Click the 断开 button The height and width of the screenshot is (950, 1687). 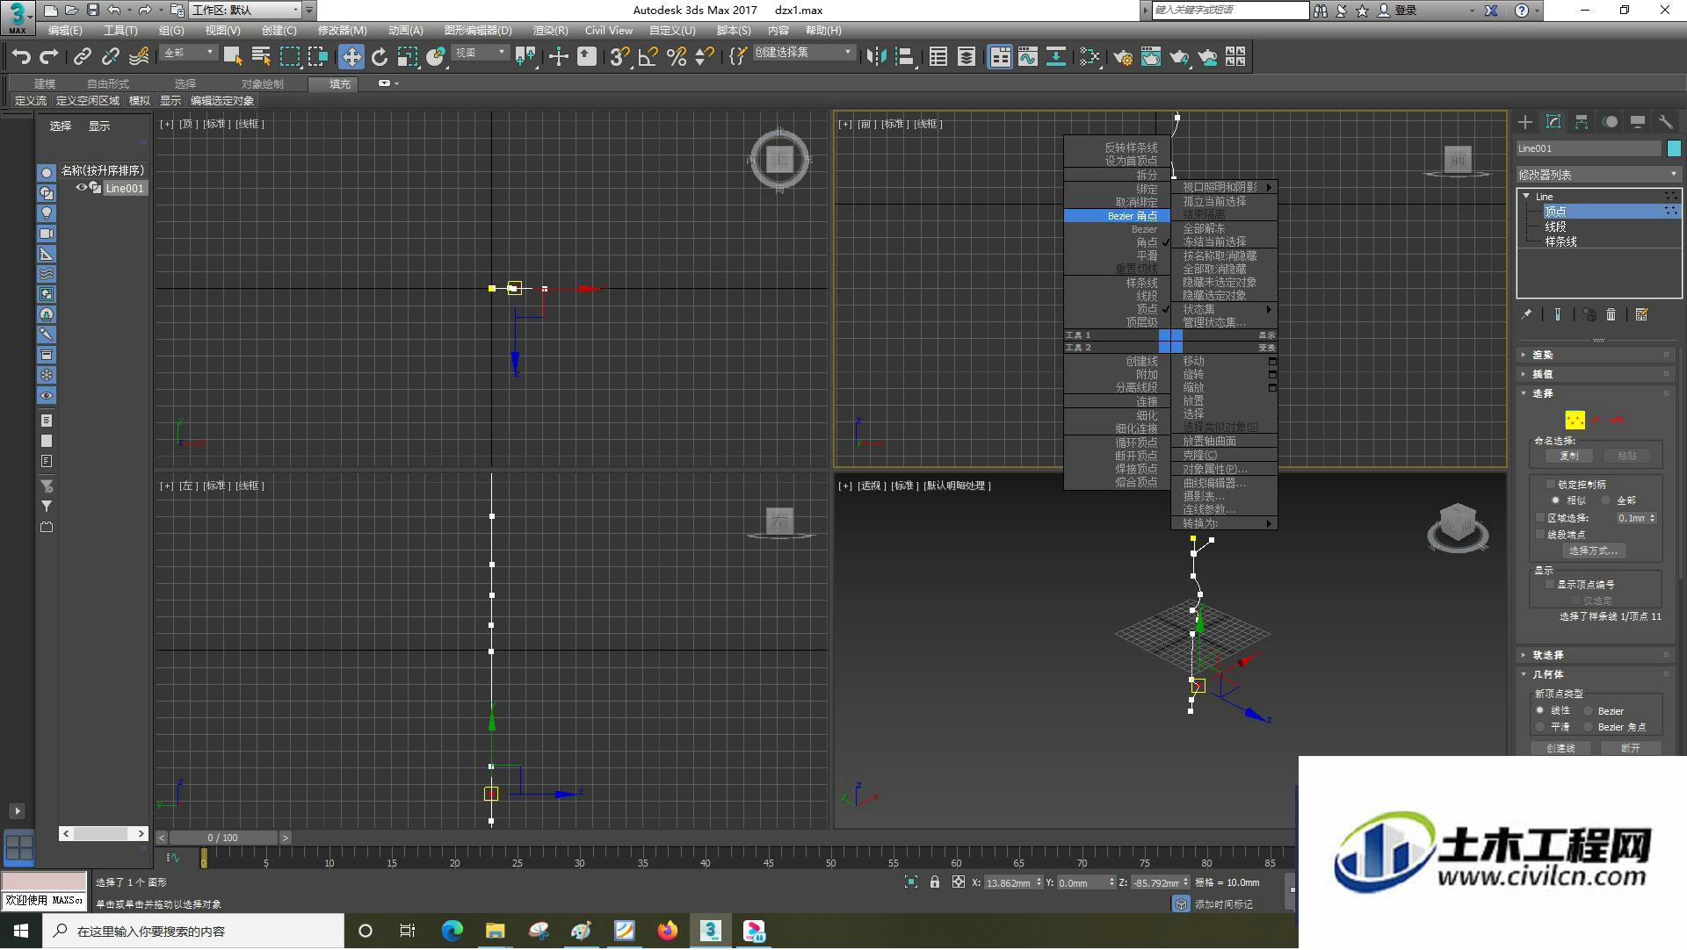pos(1630,748)
